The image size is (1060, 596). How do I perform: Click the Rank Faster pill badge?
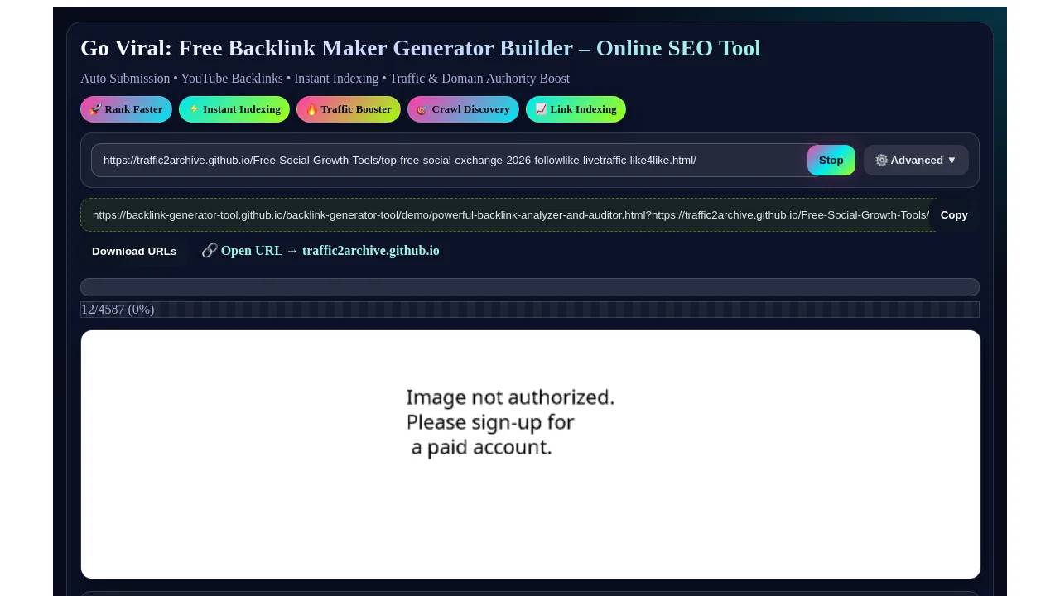(126, 109)
